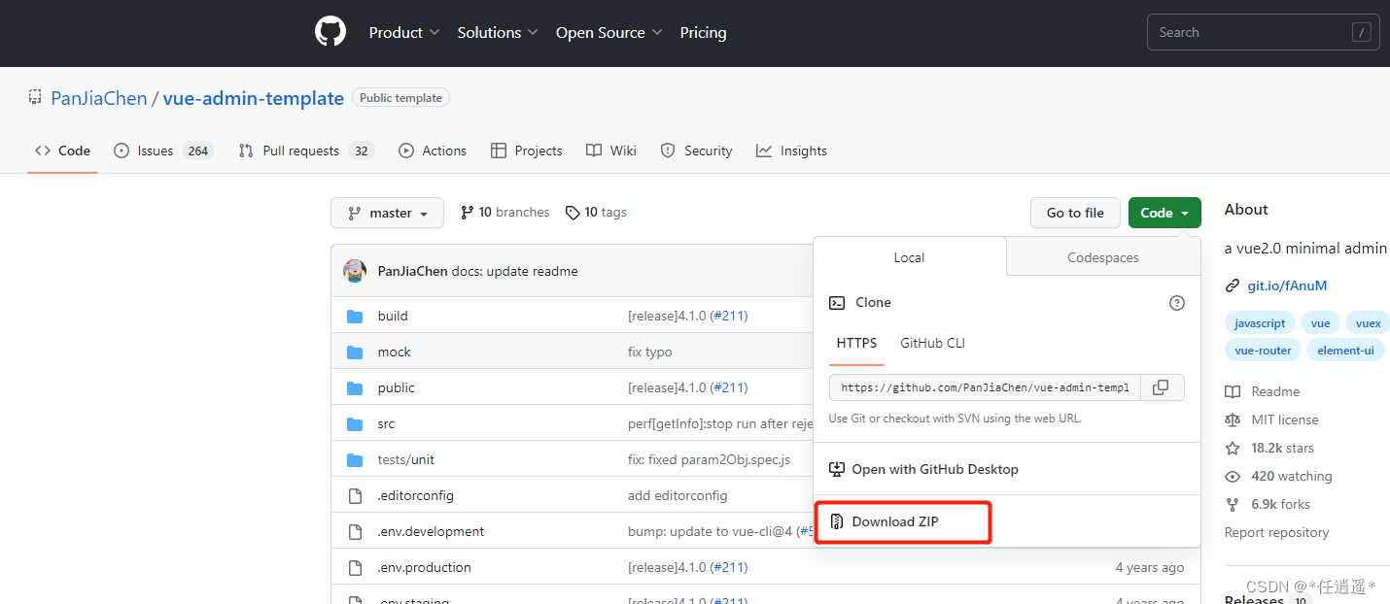1390x604 pixels.
Task: Open the 'docs: update readme' commit message
Action: (x=514, y=271)
